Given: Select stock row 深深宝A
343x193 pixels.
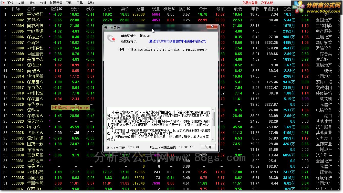Looking at the screenshot, I should point(35,99).
